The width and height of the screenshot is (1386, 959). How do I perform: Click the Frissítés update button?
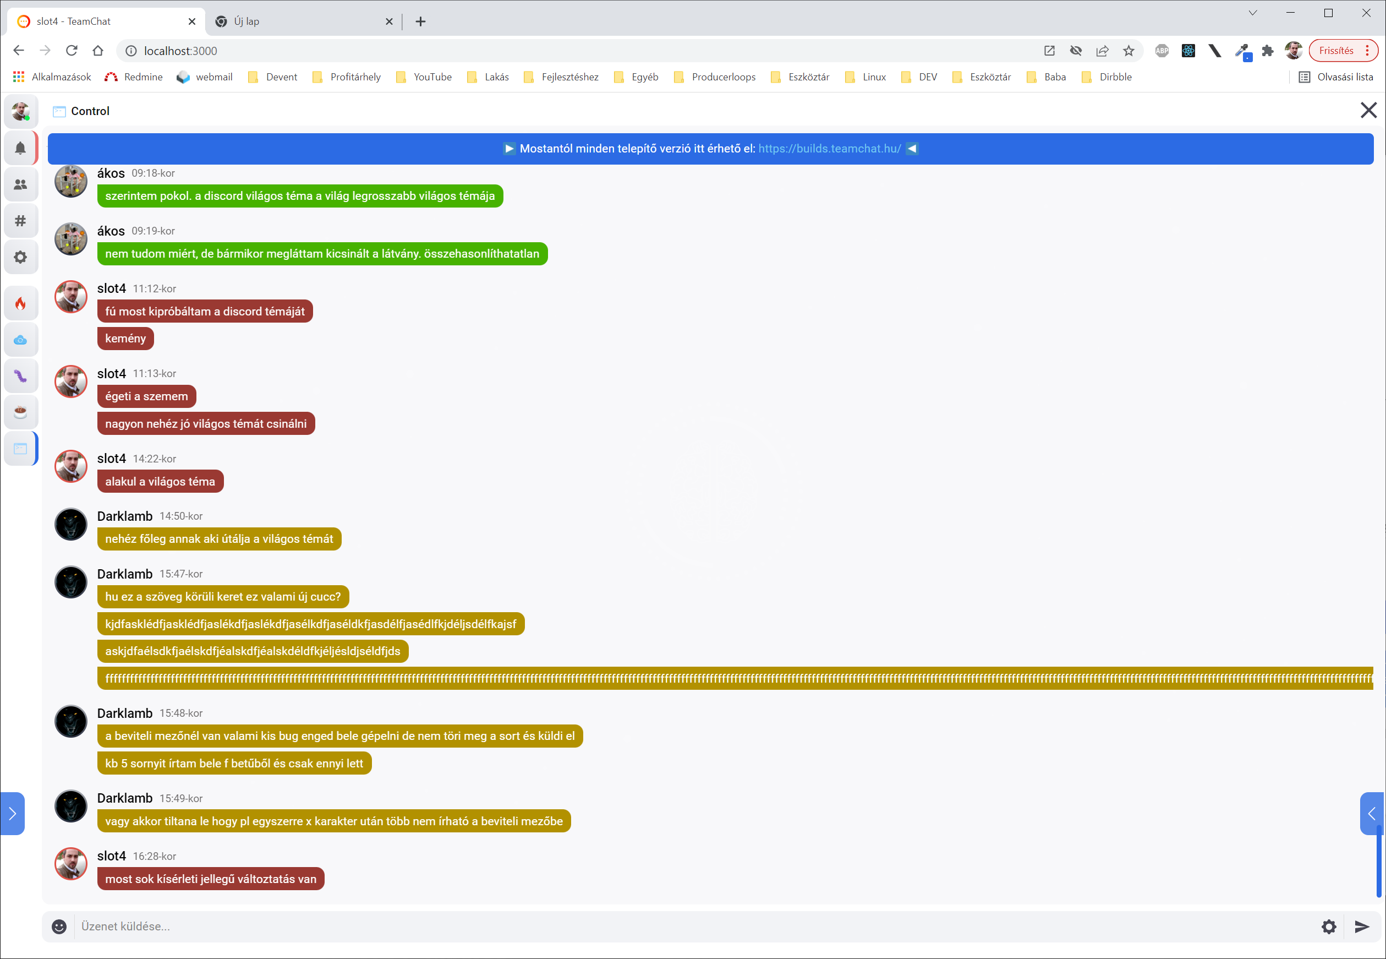(1335, 51)
